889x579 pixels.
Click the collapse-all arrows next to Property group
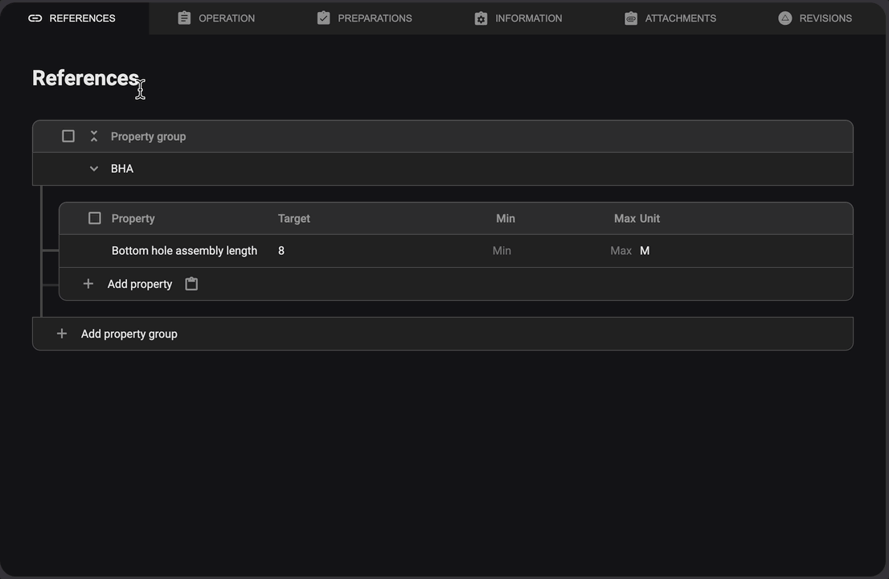(93, 136)
